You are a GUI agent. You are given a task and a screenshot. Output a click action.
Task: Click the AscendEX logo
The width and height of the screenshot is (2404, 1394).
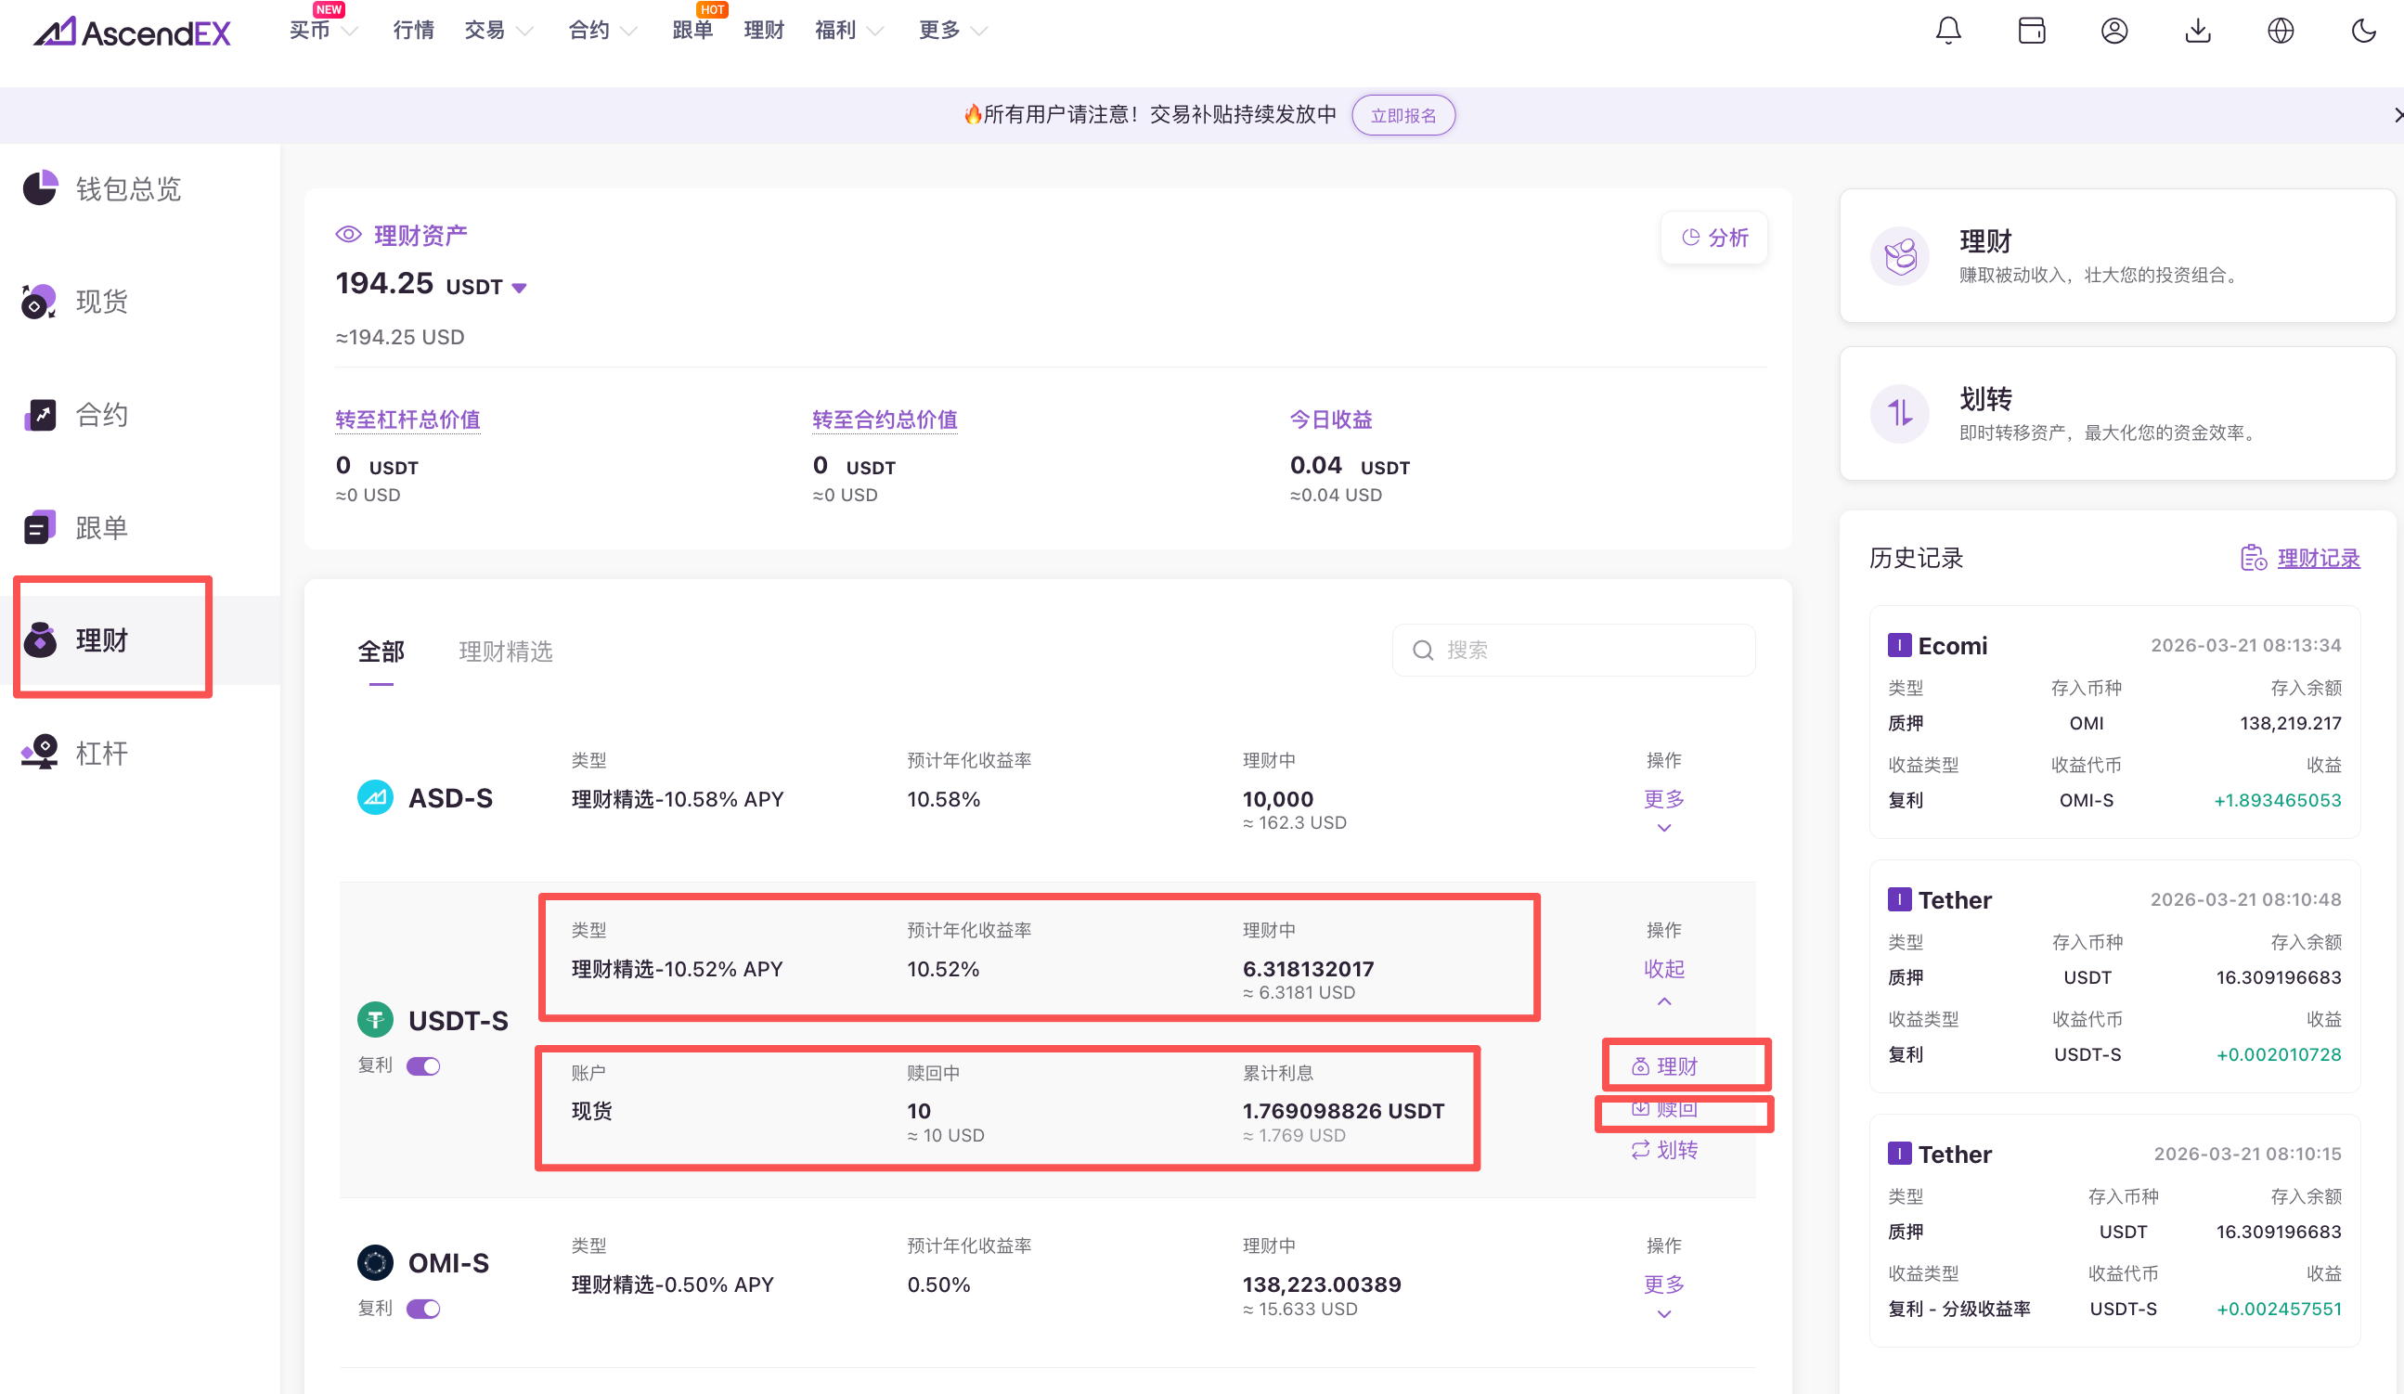pyautogui.click(x=133, y=32)
